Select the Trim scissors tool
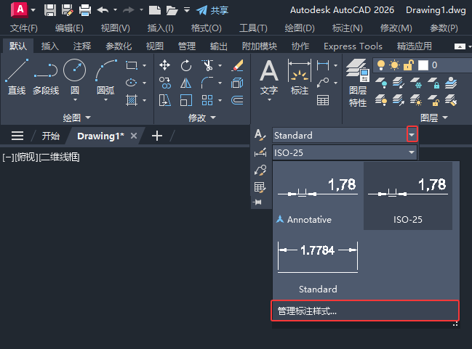Image resolution: width=472 pixels, height=349 pixels. pos(207,65)
